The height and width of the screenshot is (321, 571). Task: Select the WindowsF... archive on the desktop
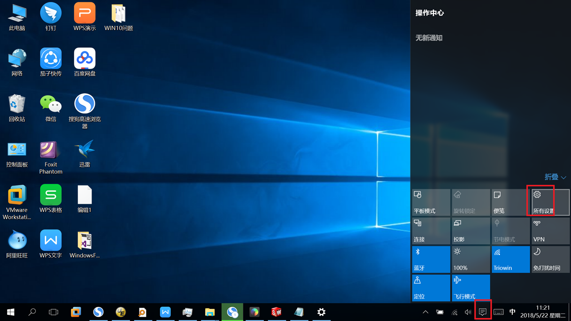tap(85, 244)
